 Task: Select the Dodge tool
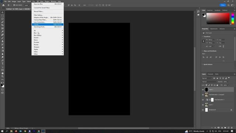coord(3,57)
